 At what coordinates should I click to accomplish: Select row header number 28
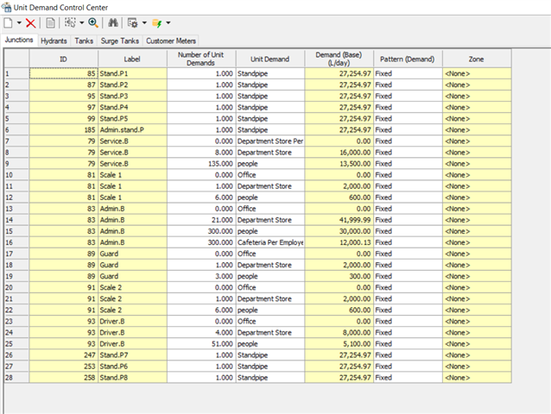[16, 378]
